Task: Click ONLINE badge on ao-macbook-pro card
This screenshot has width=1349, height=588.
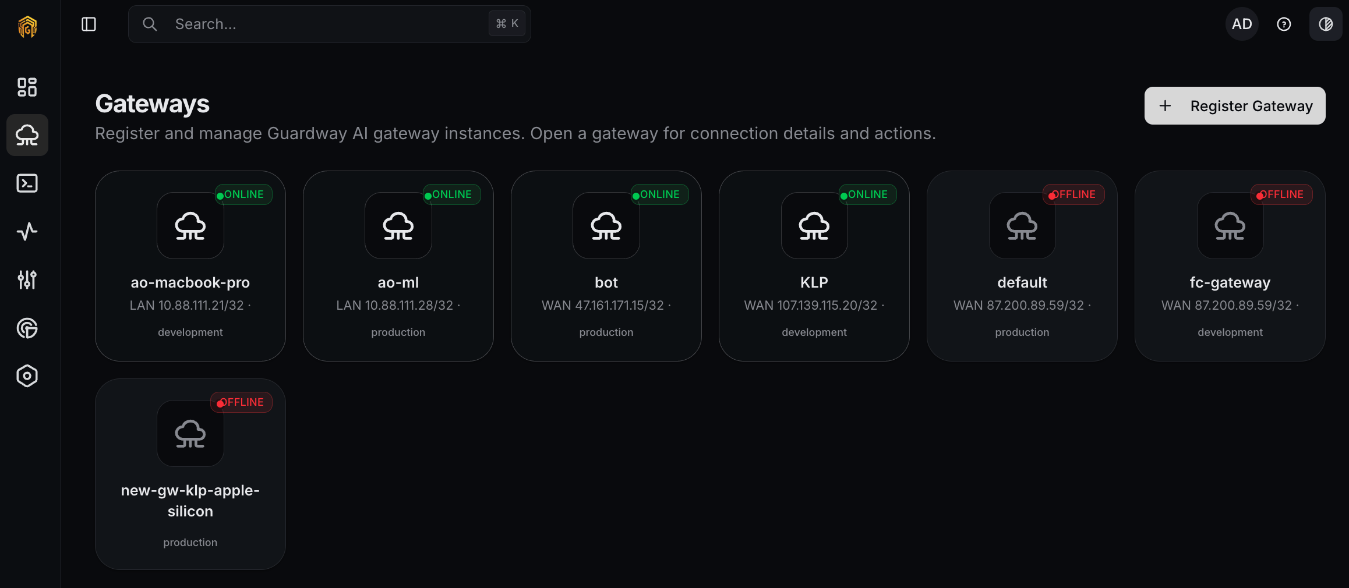Action: pos(243,194)
